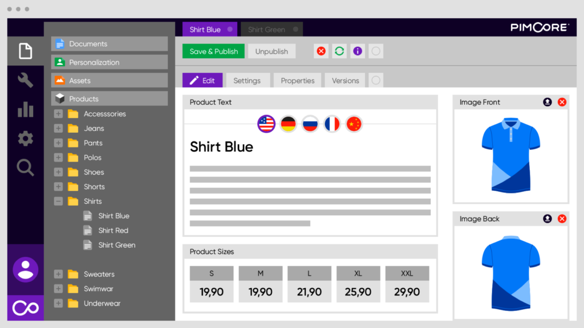
Task: Upload a new Image Front file
Action: click(547, 102)
